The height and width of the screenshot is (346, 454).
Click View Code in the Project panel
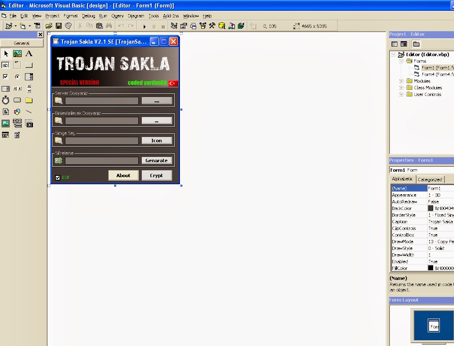coord(394,44)
